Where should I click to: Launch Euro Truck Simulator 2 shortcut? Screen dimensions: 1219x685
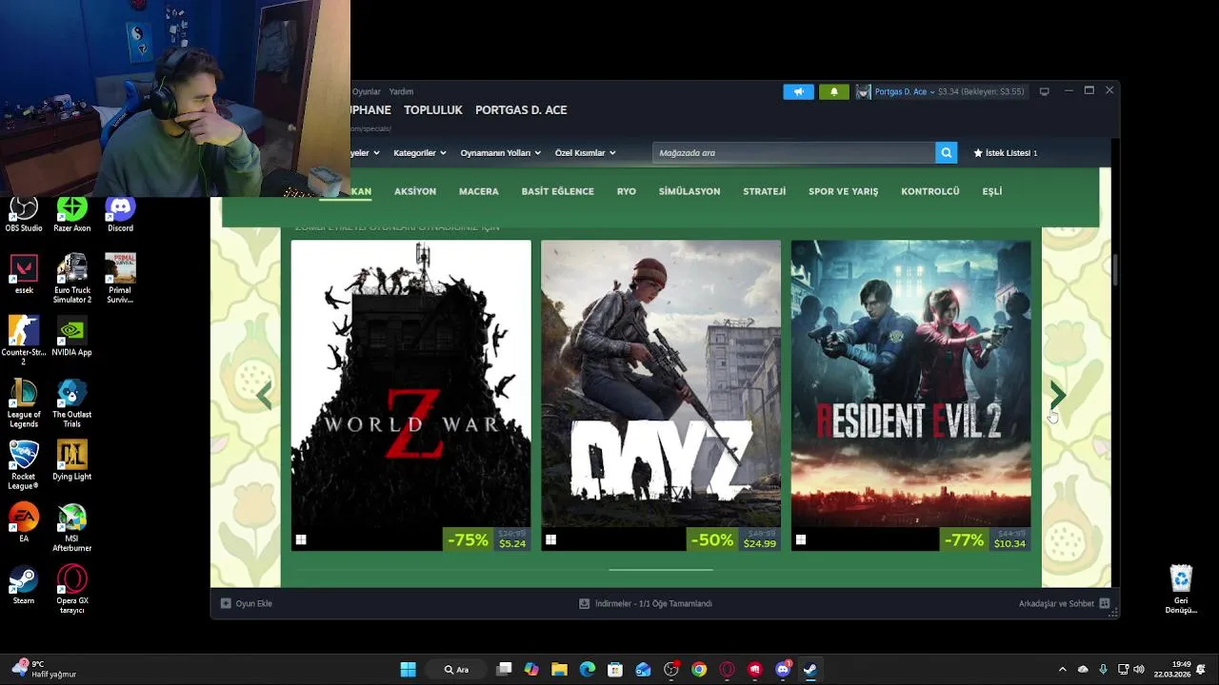[x=71, y=278]
